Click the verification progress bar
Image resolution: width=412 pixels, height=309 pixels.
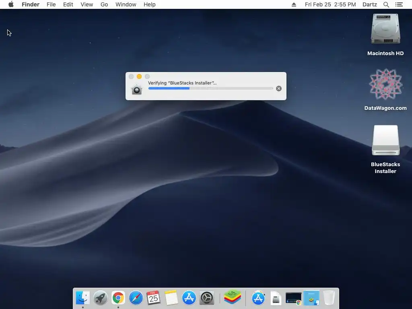211,89
